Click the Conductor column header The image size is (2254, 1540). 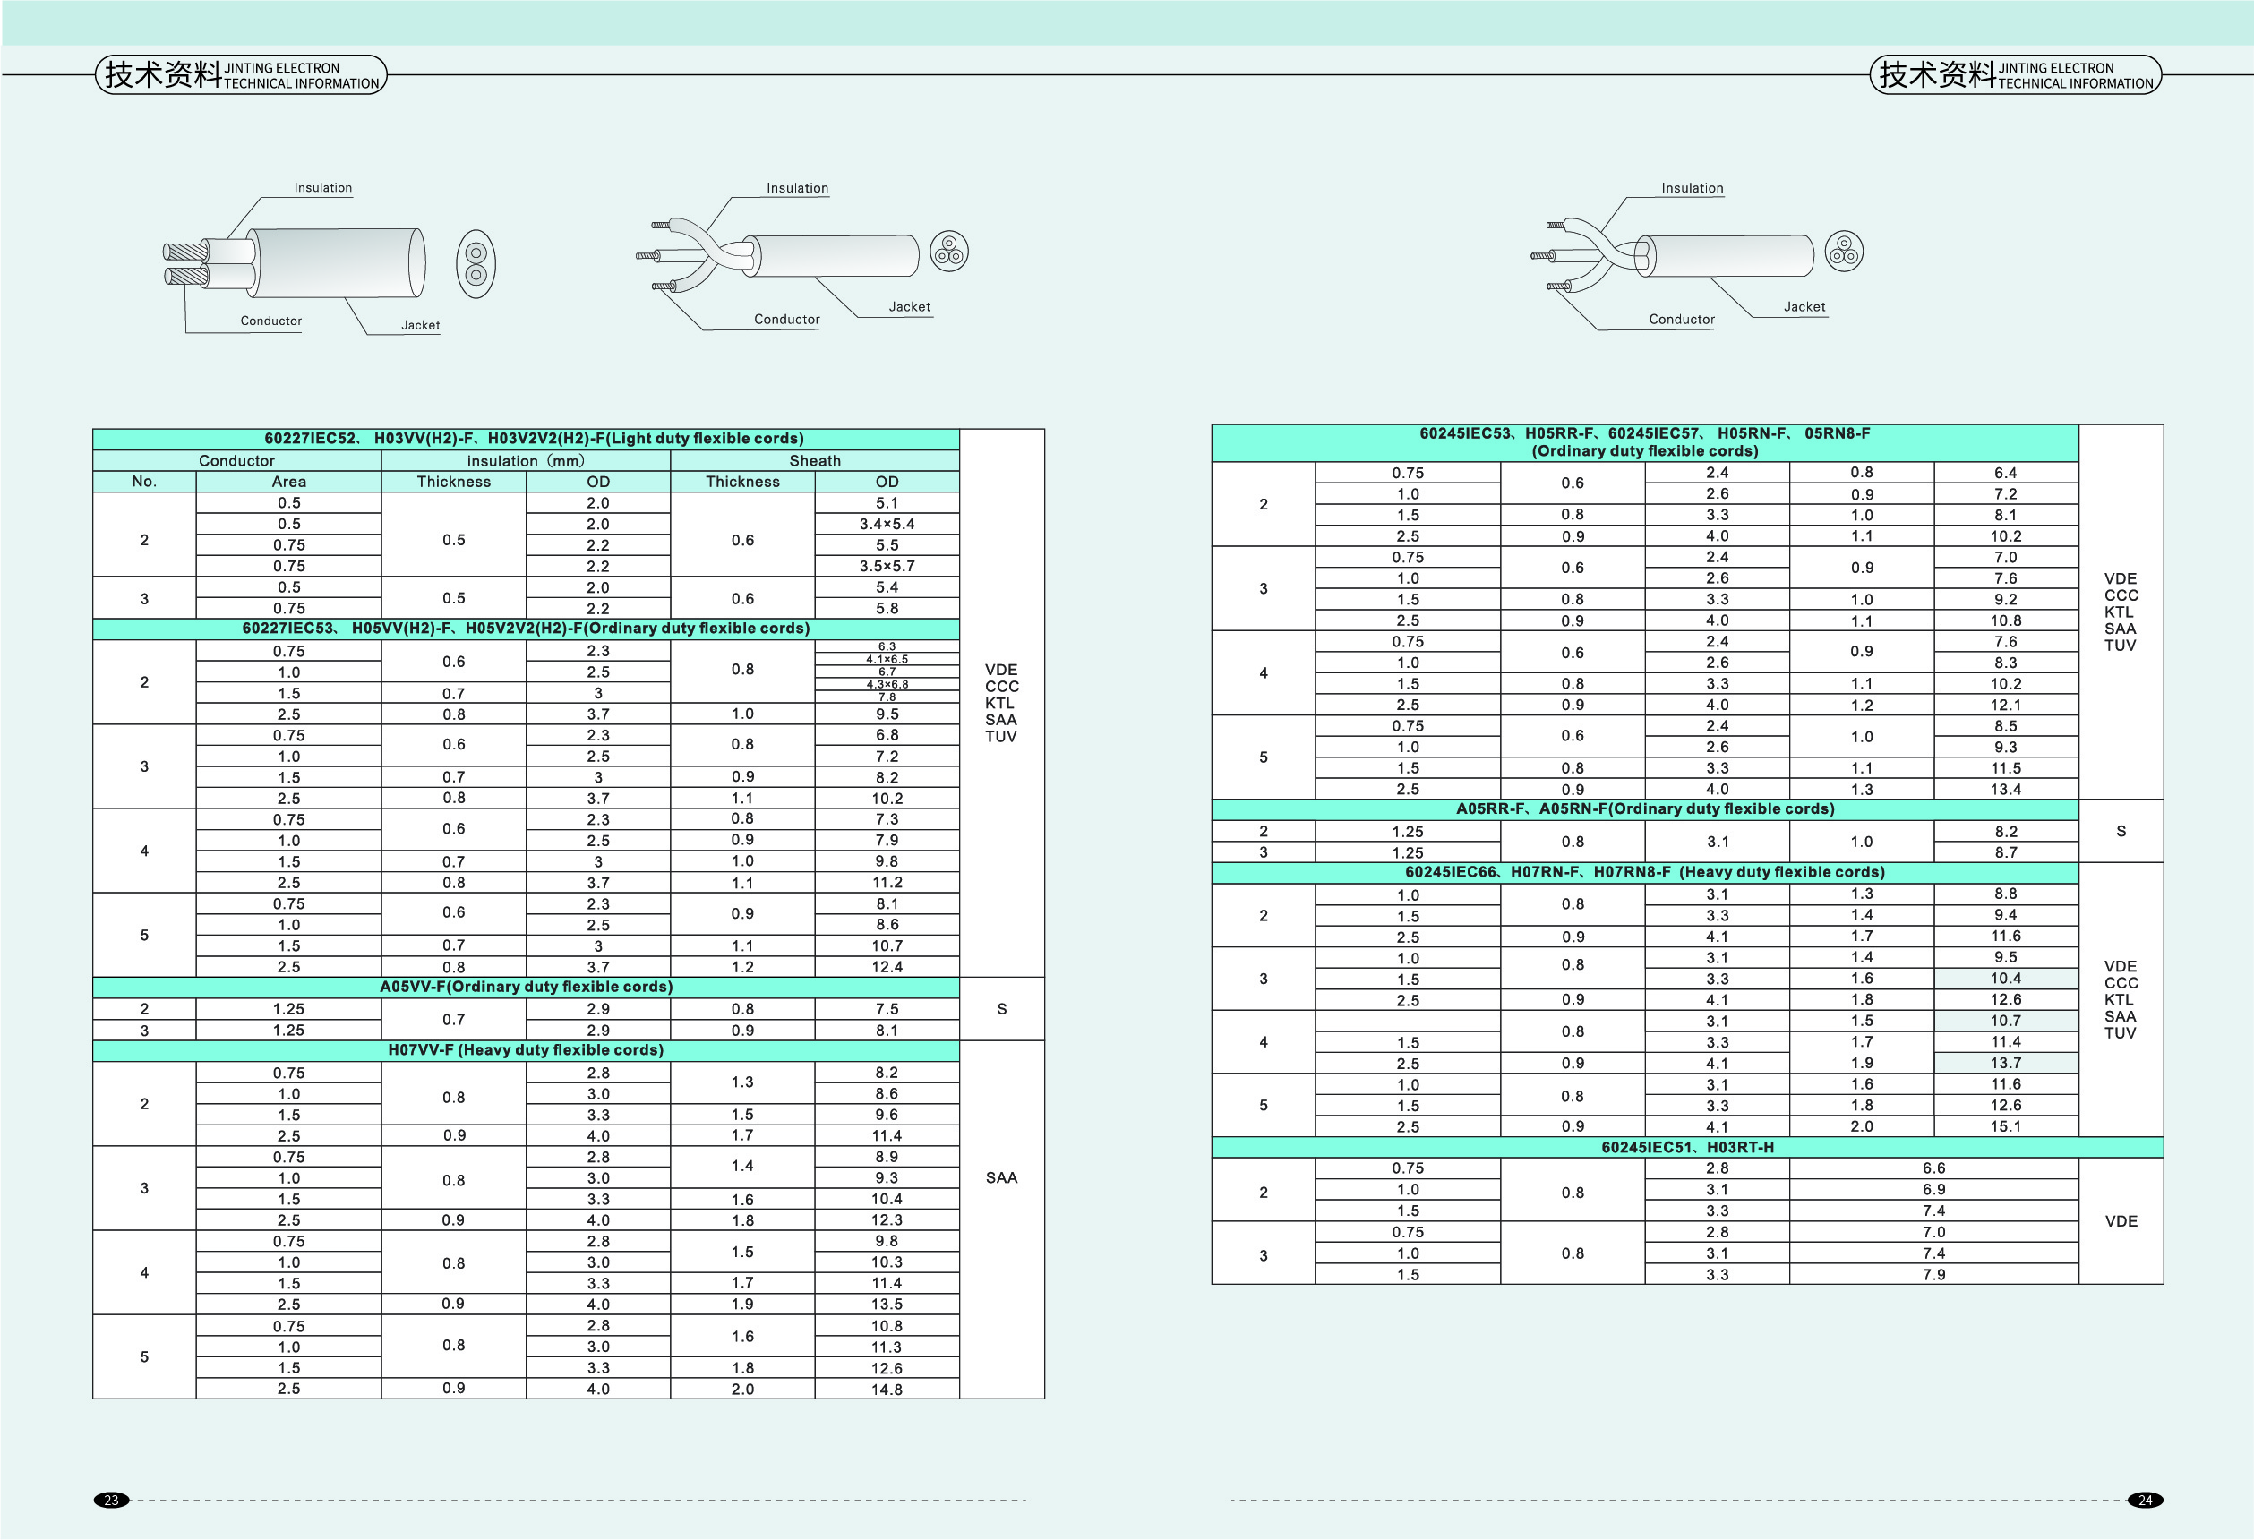pyautogui.click(x=236, y=460)
